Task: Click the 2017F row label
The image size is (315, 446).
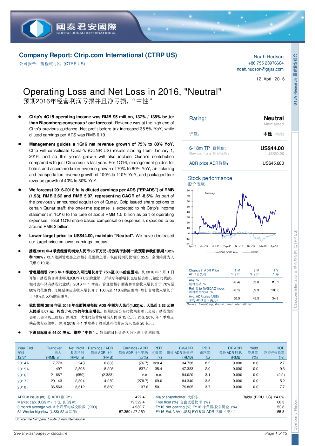Action: click(23, 381)
